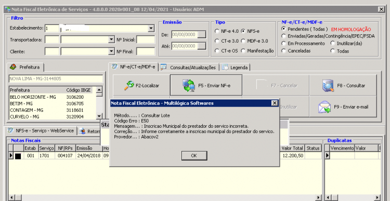390x201 pixels.
Task: Select Em Processamento radio button
Action: (x=283, y=43)
